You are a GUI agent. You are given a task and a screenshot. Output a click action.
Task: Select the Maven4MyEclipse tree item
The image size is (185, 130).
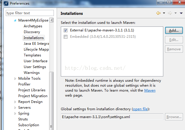pyautogui.click(x=33, y=20)
